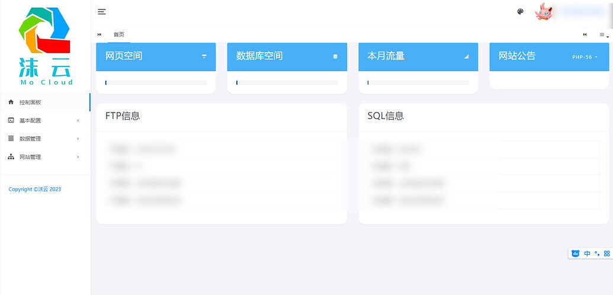Expand the 基本配置 submenu chevron
This screenshot has width=613, height=295.
[78, 120]
